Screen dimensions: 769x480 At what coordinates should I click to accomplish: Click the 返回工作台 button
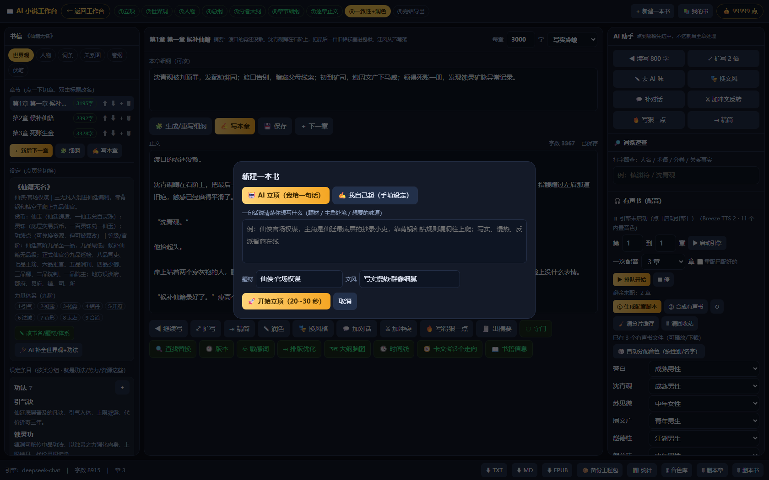[86, 11]
